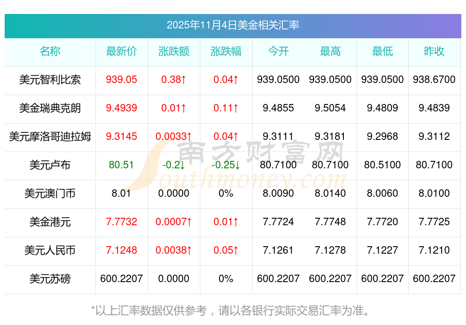Click change amount 0.0007↑
The width and height of the screenshot is (466, 325).
(173, 221)
